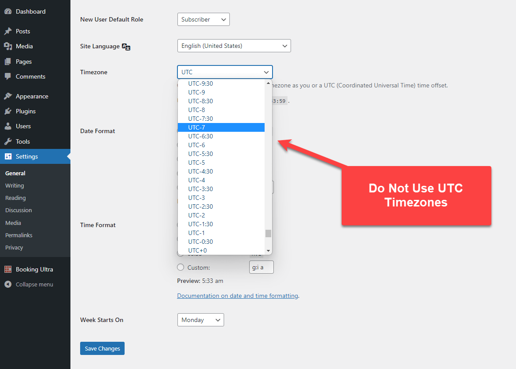This screenshot has width=516, height=369.
Task: Pick UTC-2:30 from the list
Action: [221, 206]
